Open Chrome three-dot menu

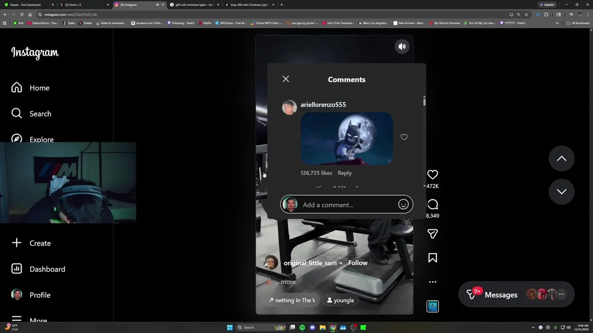[x=588, y=14]
